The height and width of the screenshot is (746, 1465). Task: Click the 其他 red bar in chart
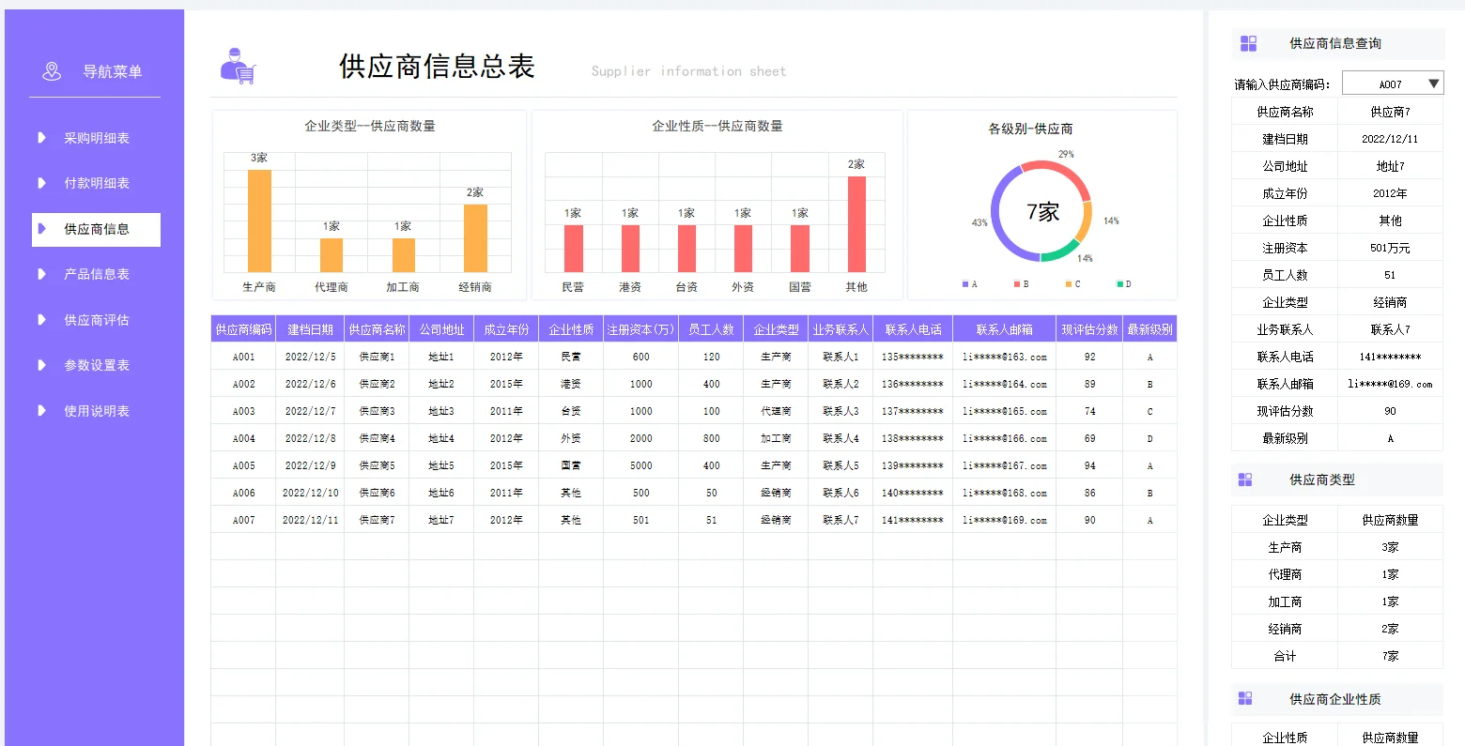(x=856, y=224)
